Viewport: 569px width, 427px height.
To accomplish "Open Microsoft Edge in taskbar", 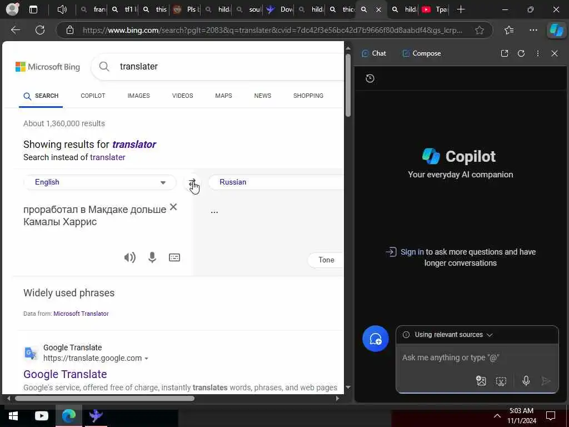I will pos(69,416).
